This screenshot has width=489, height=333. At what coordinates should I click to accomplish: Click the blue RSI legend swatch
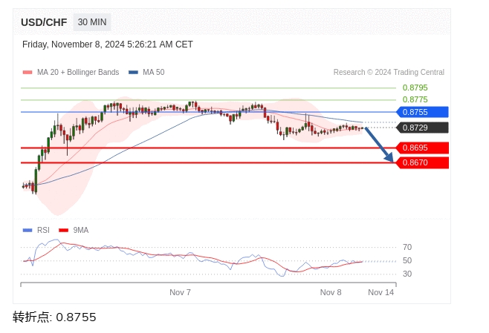pos(27,231)
